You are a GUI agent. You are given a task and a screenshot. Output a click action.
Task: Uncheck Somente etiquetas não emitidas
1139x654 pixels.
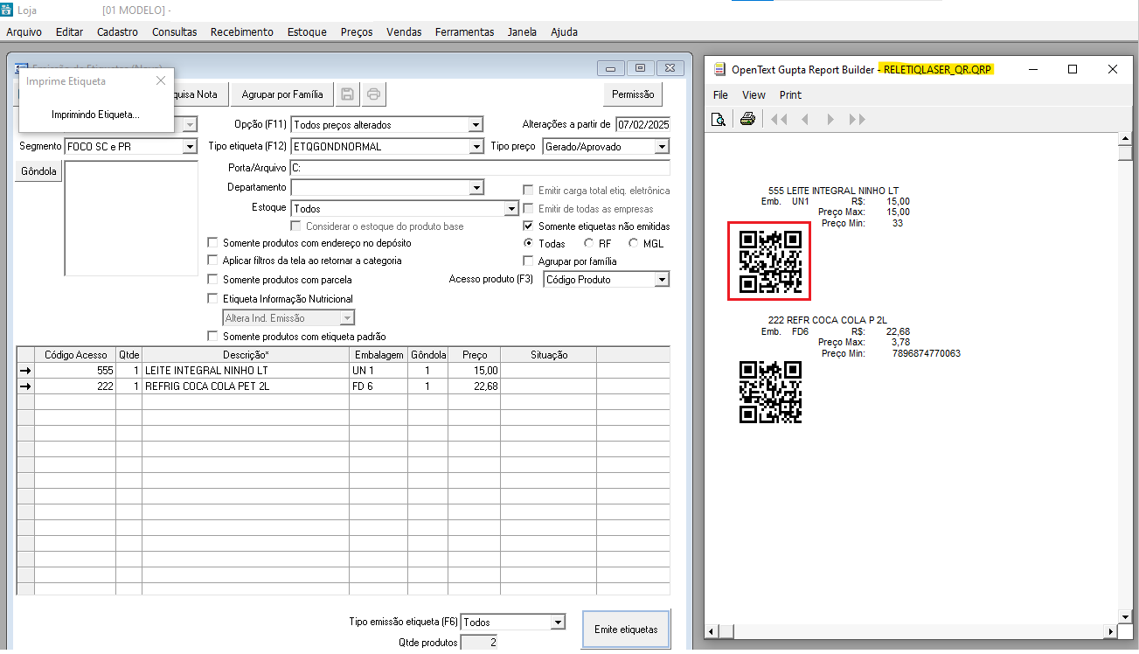click(x=528, y=226)
